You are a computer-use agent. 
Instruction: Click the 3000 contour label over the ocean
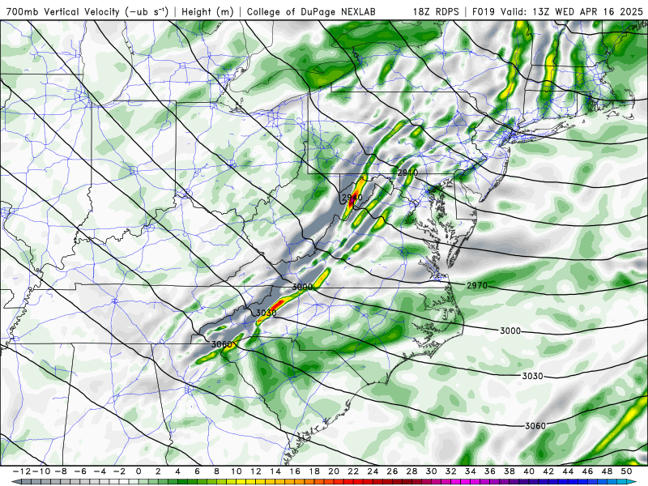click(510, 330)
